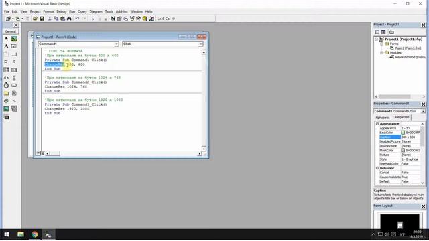Click 'Private Sub Command3_Click()' code line
This screenshot has height=241, width=429.
[x=76, y=104]
